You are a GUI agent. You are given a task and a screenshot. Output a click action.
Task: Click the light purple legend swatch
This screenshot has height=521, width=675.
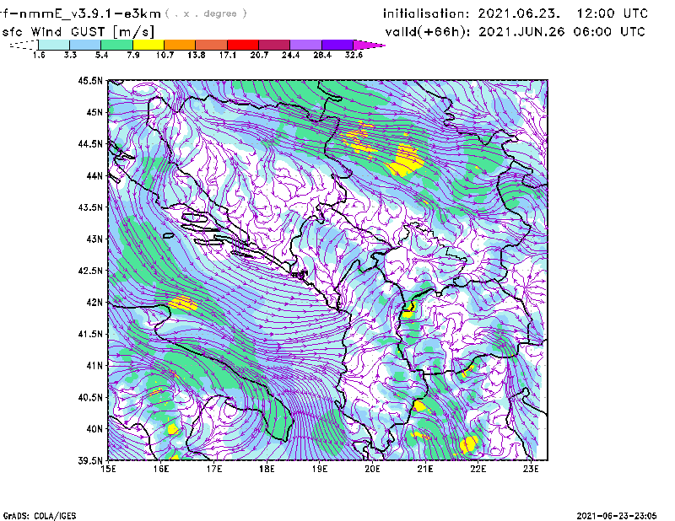pos(305,45)
